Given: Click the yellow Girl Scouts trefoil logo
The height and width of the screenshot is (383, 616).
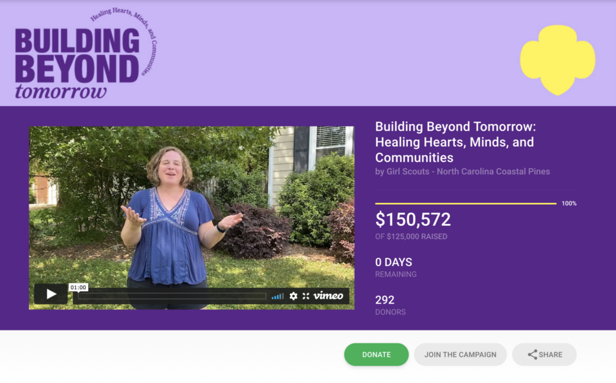Looking at the screenshot, I should pos(558,60).
